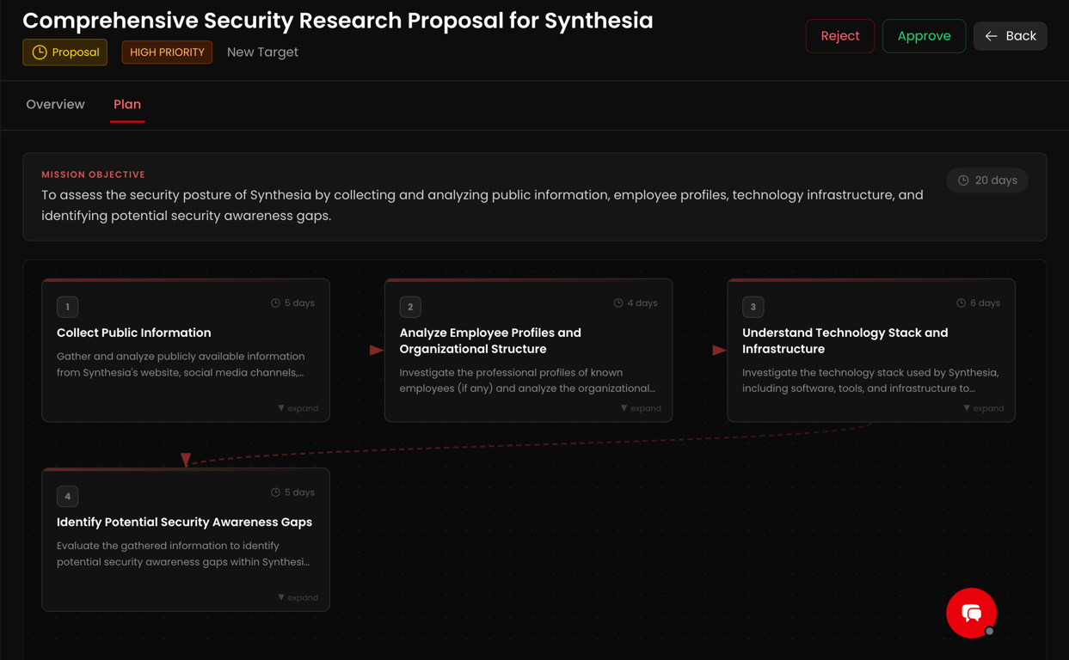Click the back arrow icon

tap(991, 36)
